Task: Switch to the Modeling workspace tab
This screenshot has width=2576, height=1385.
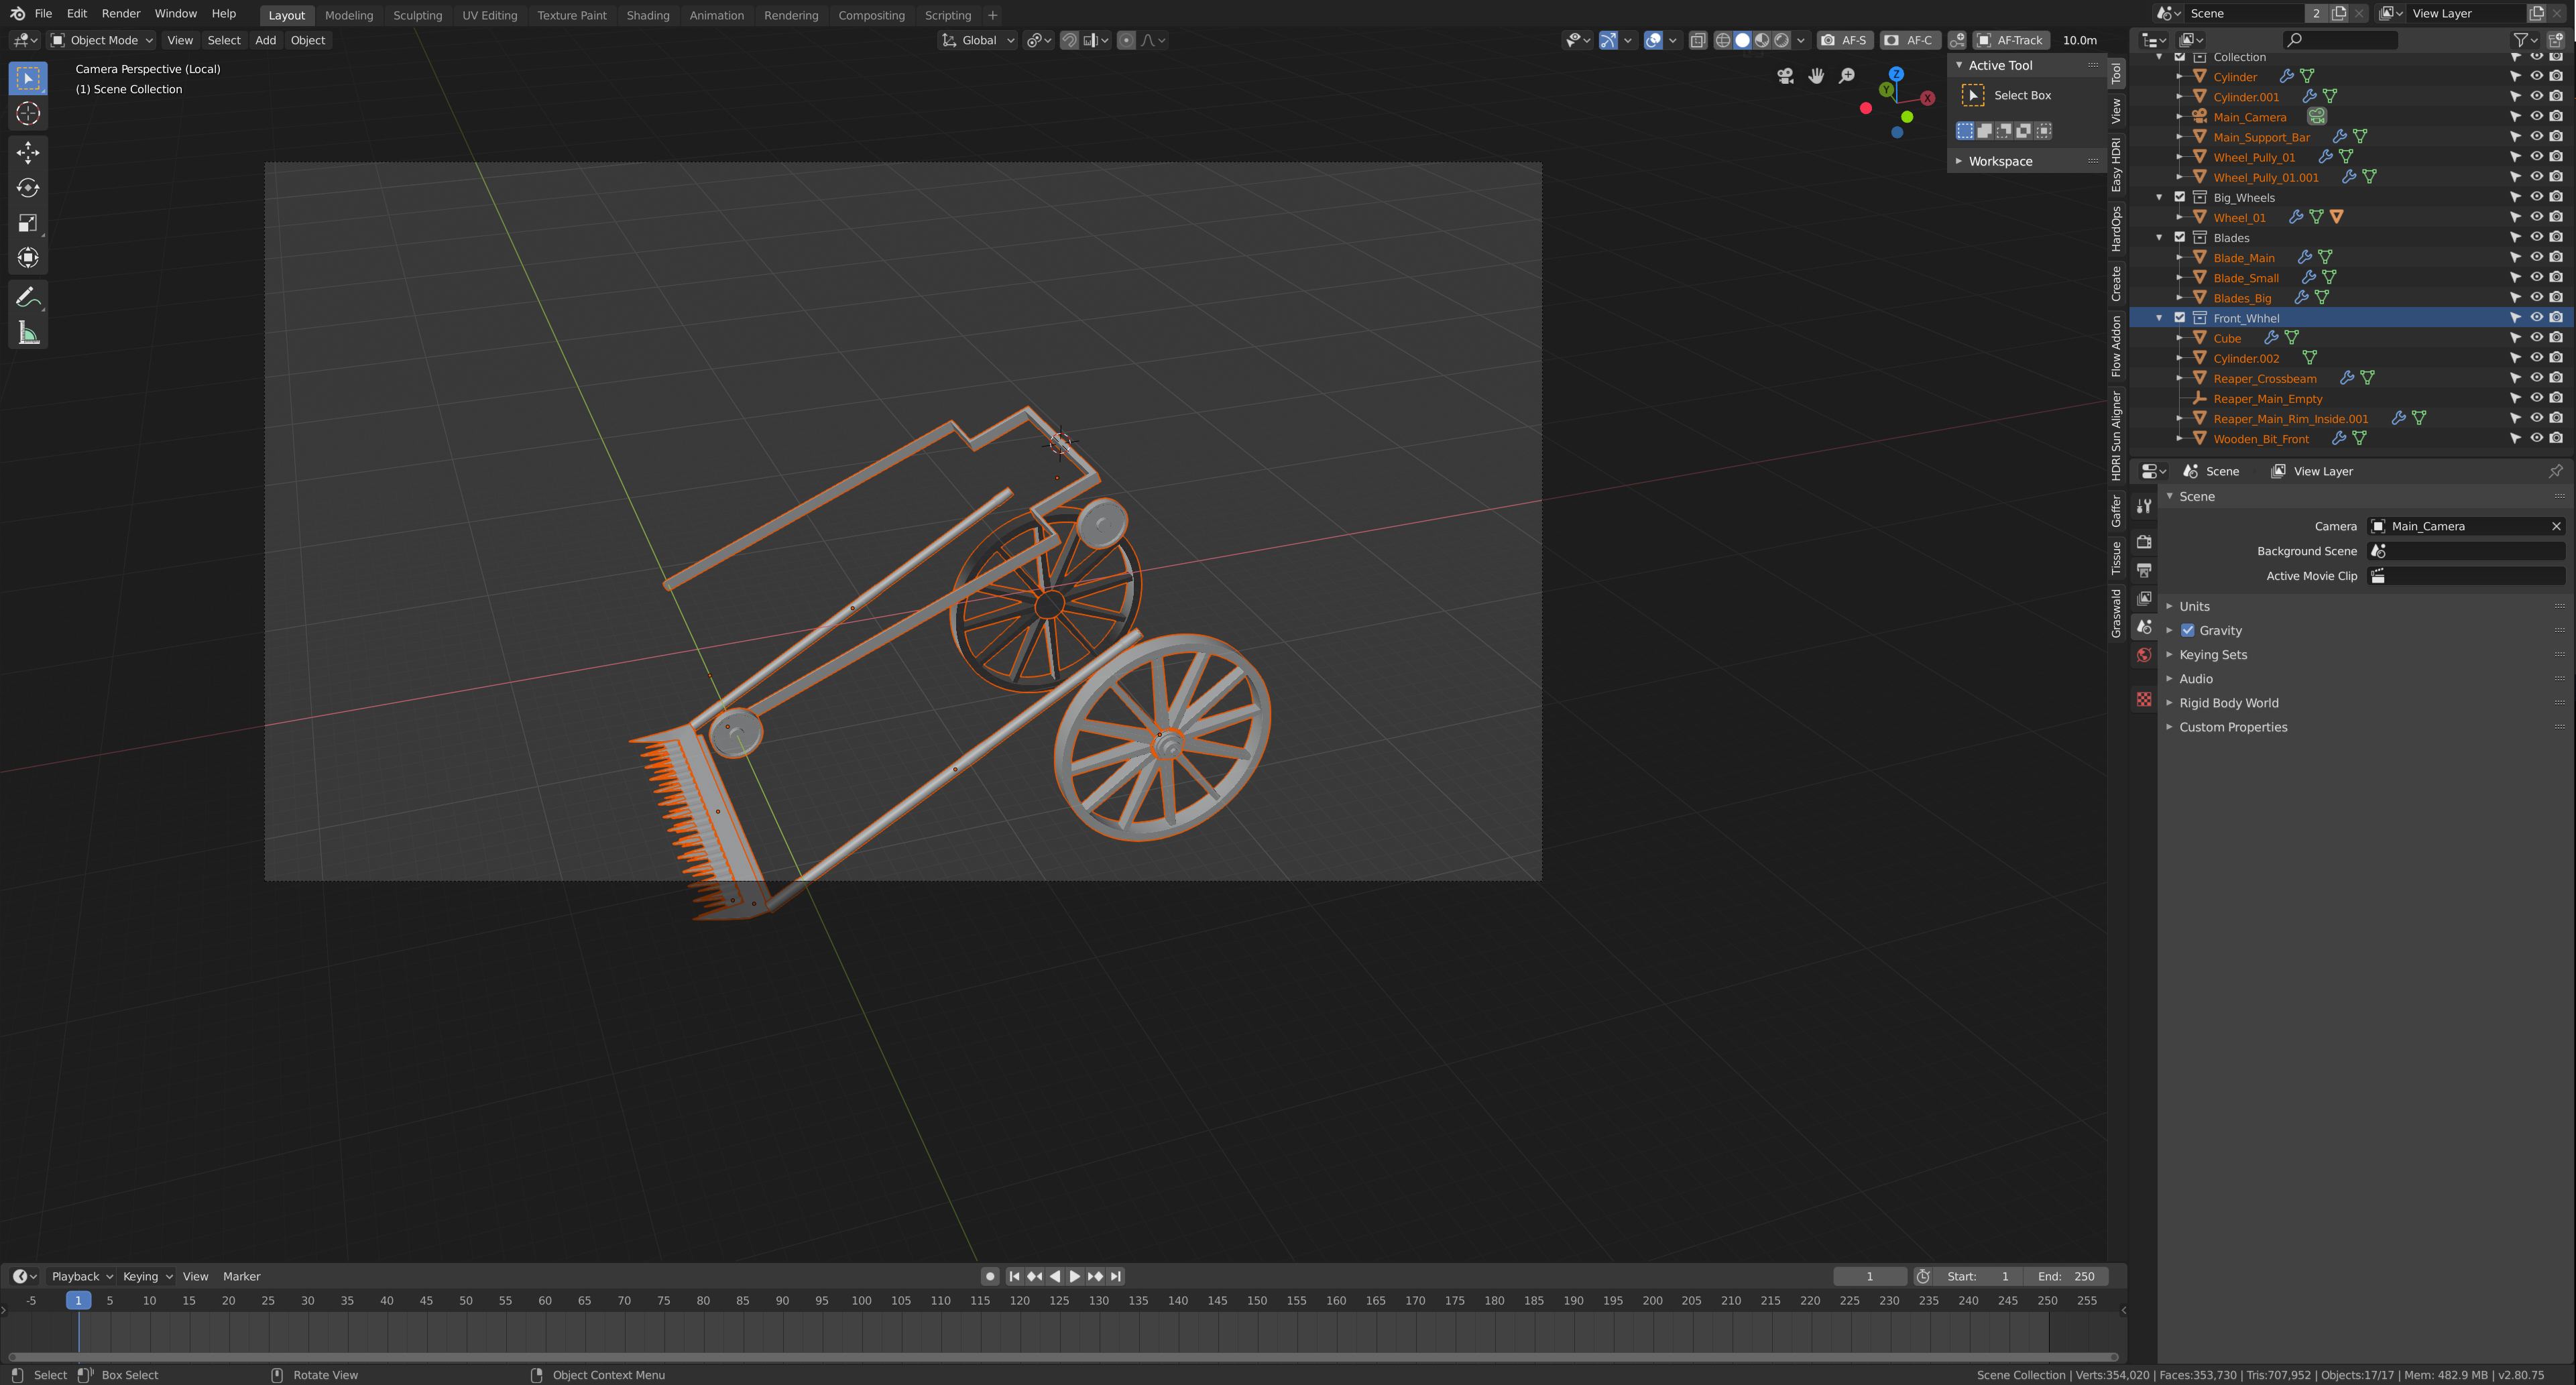Action: click(x=349, y=15)
